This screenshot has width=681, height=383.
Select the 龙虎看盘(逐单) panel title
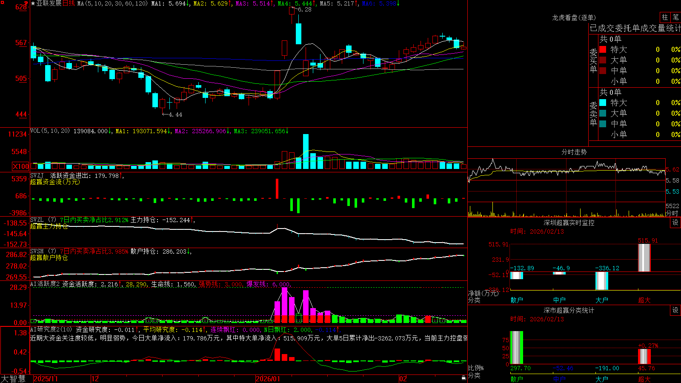574,17
